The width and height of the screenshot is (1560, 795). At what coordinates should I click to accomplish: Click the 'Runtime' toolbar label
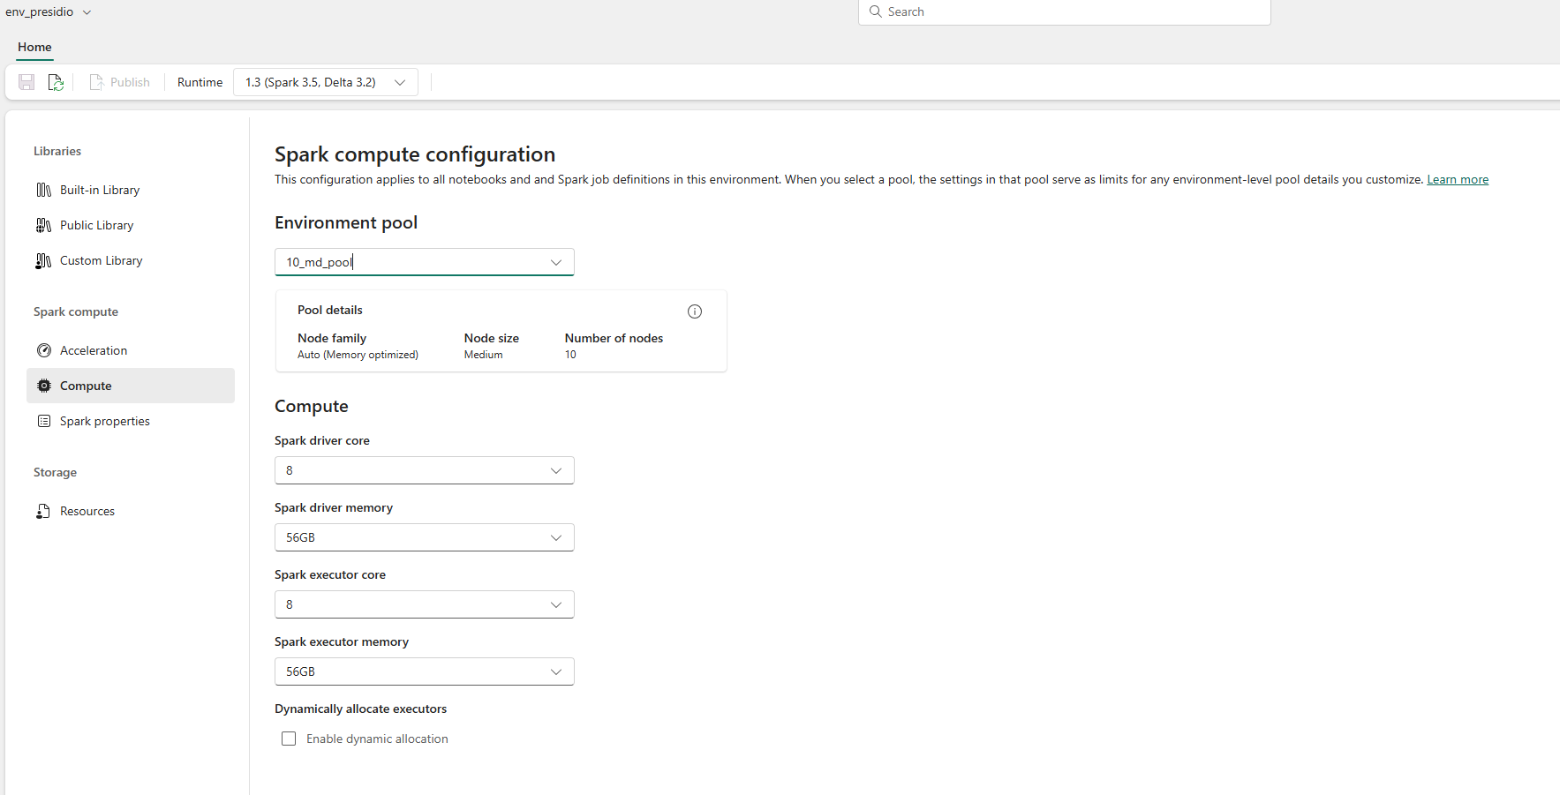(200, 82)
